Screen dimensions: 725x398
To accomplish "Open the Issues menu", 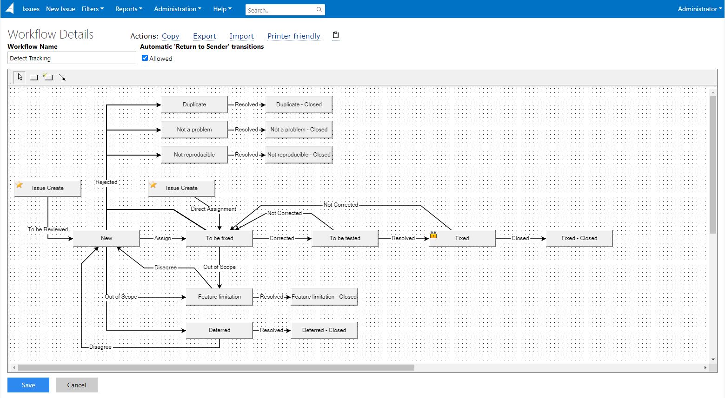I will click(x=31, y=8).
